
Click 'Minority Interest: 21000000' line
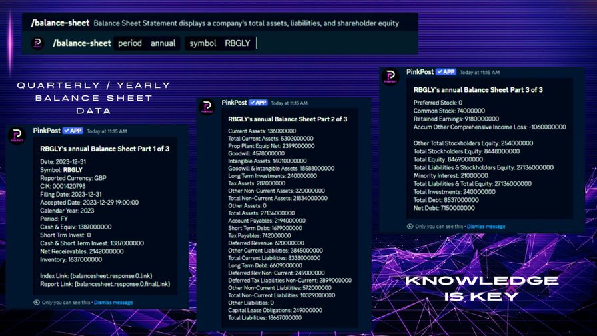pyautogui.click(x=451, y=176)
